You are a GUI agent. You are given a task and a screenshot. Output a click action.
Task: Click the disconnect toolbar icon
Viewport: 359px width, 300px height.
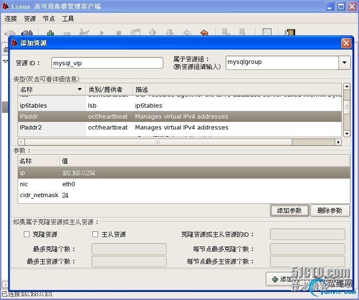point(27,33)
